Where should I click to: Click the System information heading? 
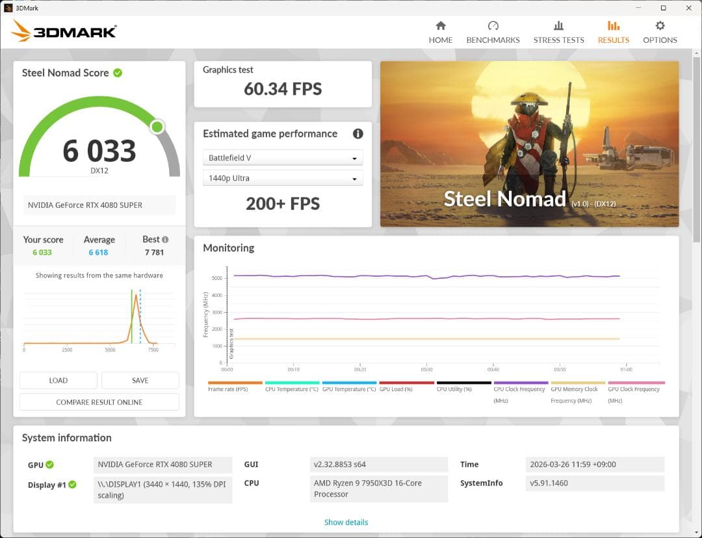click(x=67, y=438)
